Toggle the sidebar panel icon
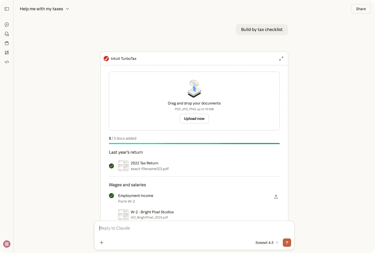 tap(7, 9)
